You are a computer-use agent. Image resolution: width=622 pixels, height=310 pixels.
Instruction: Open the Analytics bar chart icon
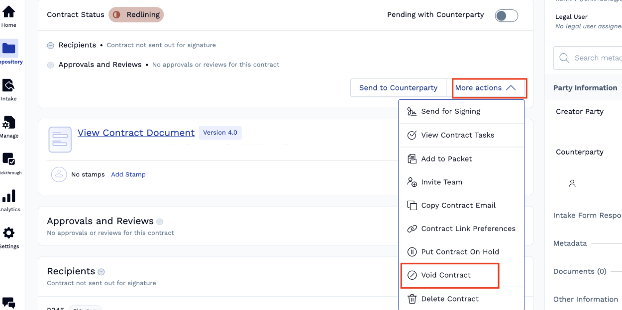tap(9, 196)
